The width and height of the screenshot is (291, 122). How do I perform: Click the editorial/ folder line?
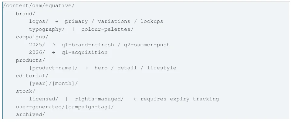(x=32, y=76)
